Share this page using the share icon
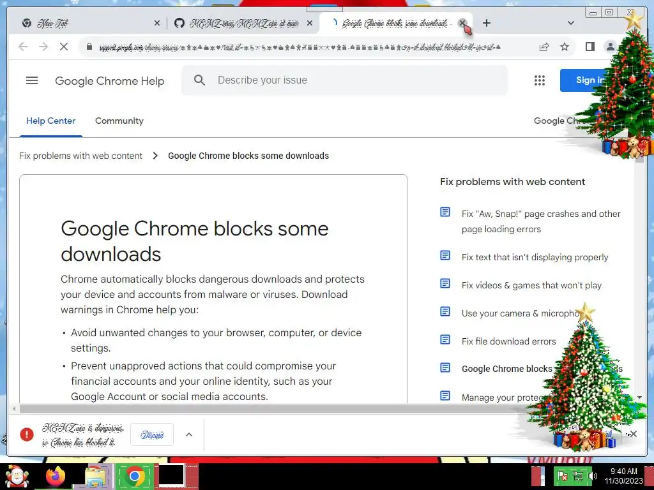Viewport: 654px width, 490px height. click(x=544, y=47)
